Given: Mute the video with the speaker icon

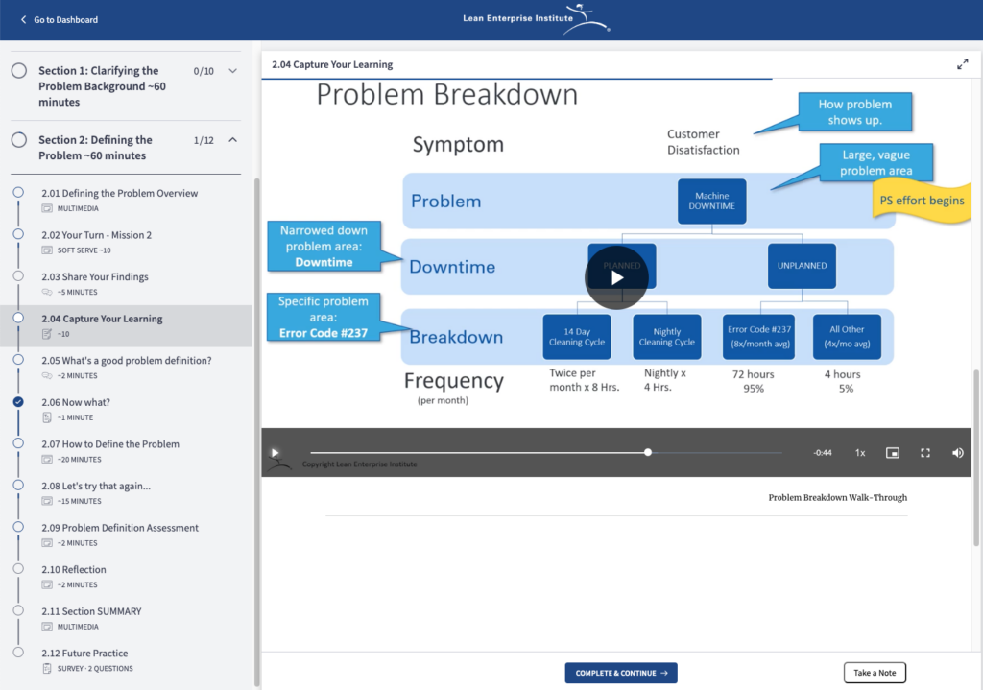Looking at the screenshot, I should 957,453.
